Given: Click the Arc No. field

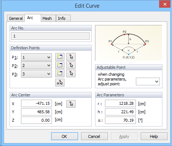Looking at the screenshot, I should tap(50, 36).
